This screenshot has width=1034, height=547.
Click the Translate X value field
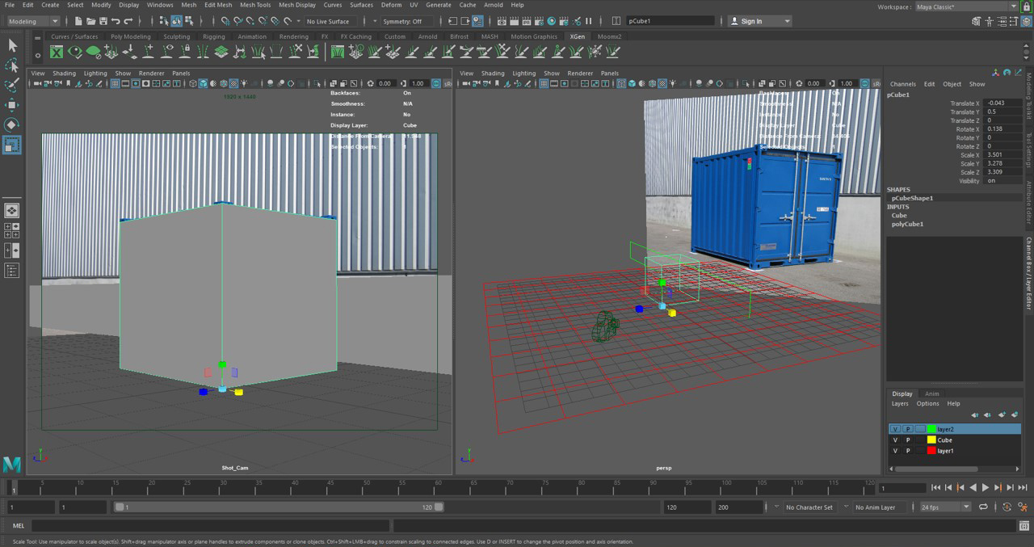[x=1002, y=103]
